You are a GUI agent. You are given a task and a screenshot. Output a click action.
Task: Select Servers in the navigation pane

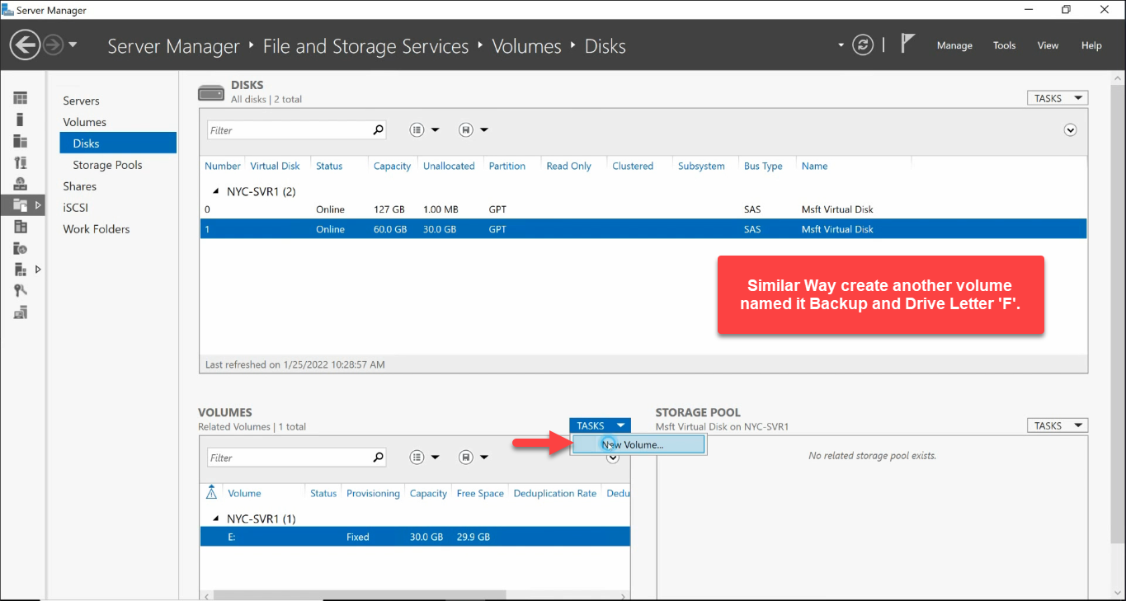(x=81, y=101)
